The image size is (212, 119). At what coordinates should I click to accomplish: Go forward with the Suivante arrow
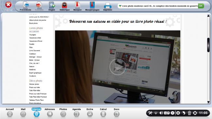(39, 6)
